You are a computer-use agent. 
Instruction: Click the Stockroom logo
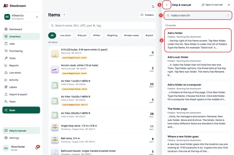point(14,6)
